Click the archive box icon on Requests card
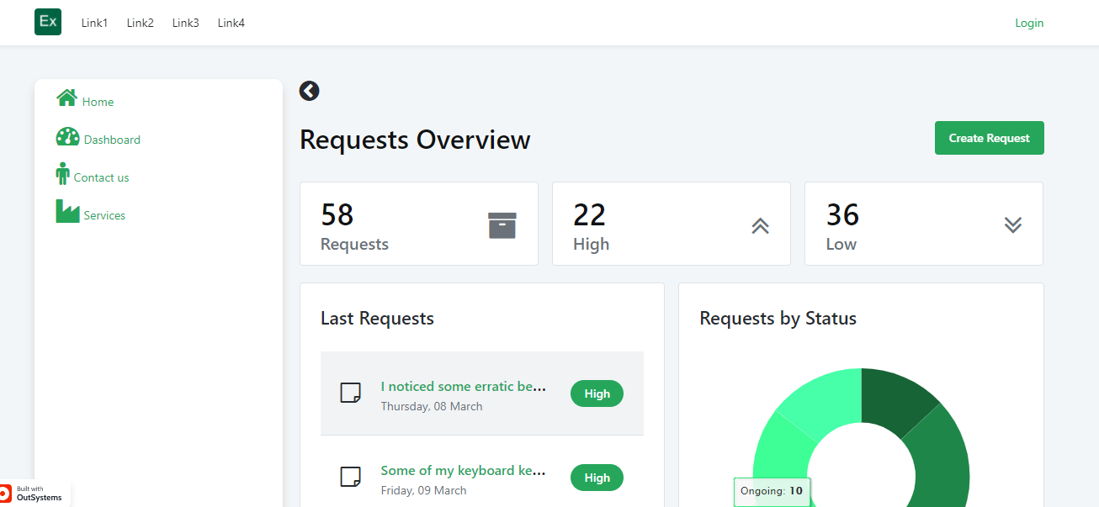 (x=502, y=225)
